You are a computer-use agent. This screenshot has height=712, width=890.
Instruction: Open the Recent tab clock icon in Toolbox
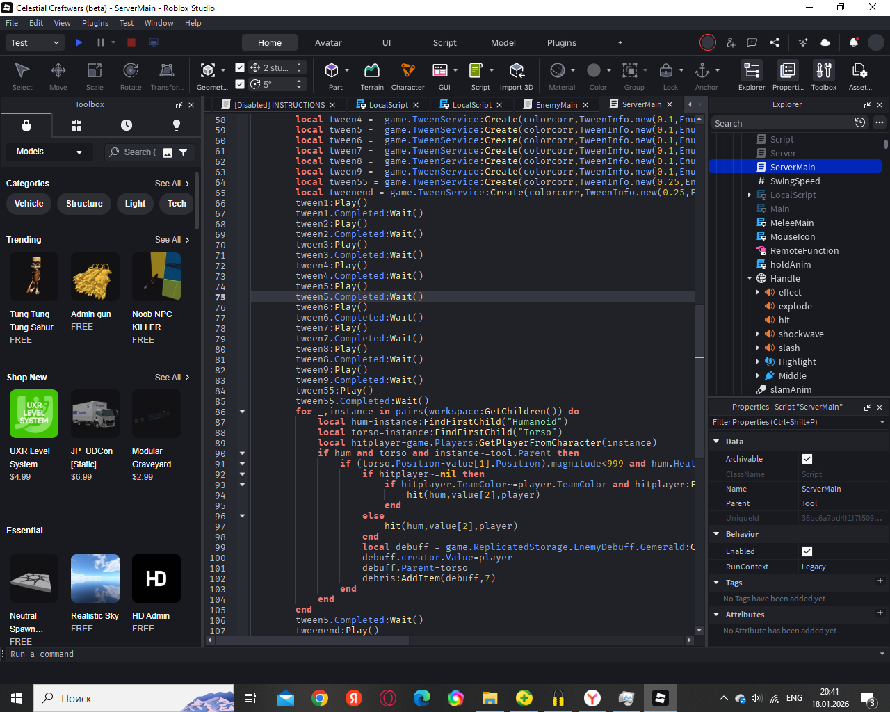coord(127,125)
